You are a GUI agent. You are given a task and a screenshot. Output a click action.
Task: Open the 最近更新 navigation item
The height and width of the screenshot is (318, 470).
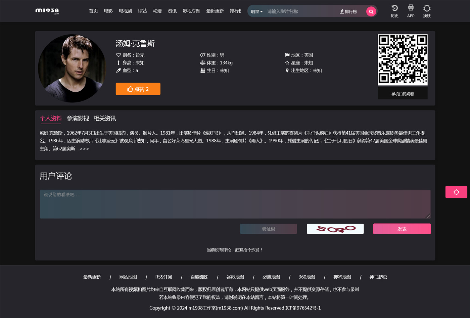215,11
